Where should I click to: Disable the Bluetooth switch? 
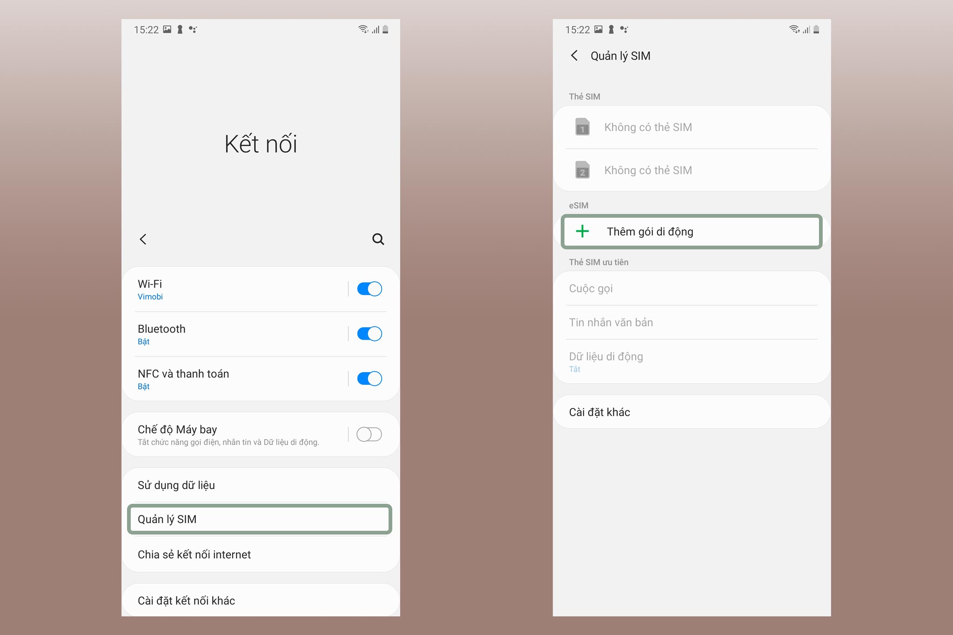[x=369, y=334]
